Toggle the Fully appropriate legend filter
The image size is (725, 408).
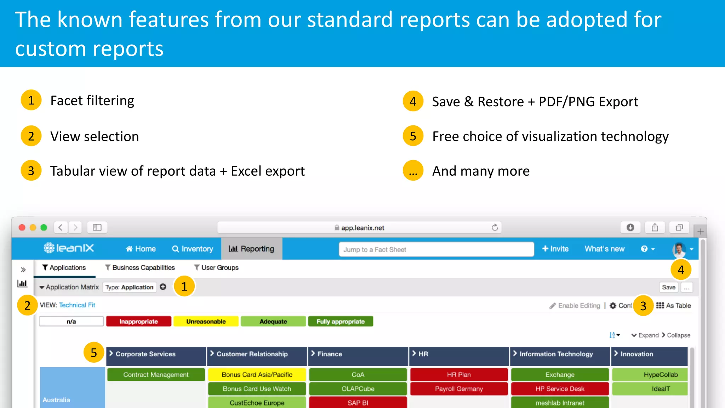(x=340, y=322)
